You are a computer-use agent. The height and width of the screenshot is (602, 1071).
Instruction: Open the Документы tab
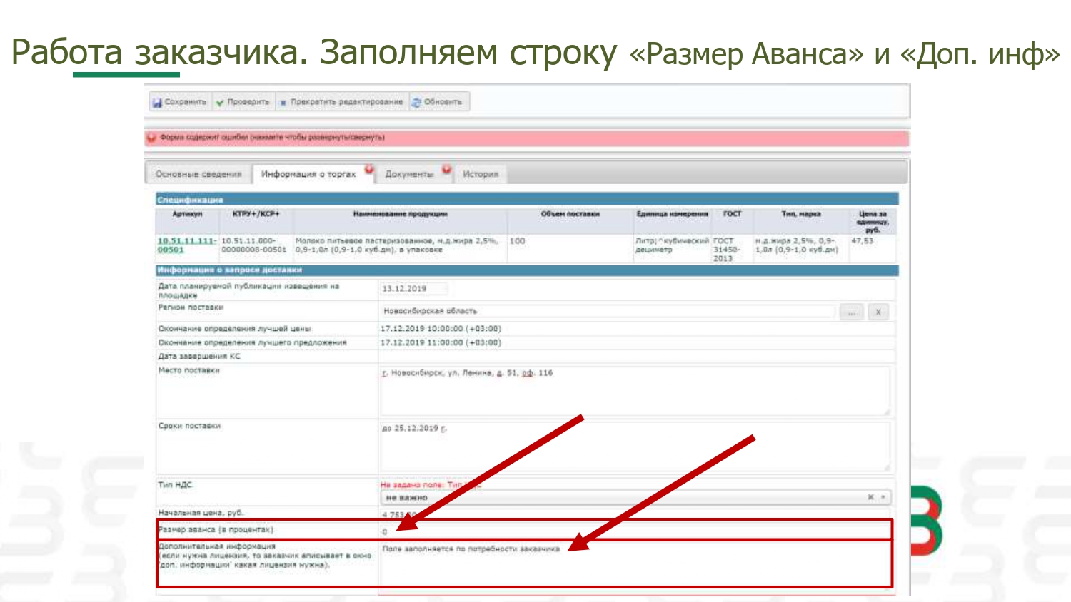tap(408, 174)
